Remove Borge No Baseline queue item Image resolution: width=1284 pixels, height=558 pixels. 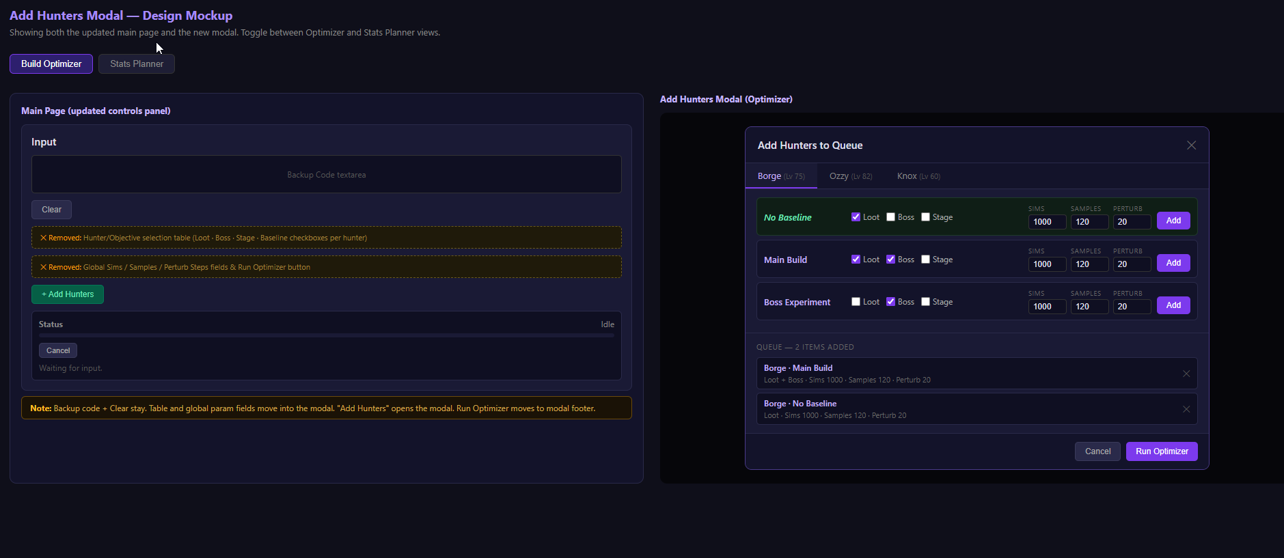(x=1186, y=409)
